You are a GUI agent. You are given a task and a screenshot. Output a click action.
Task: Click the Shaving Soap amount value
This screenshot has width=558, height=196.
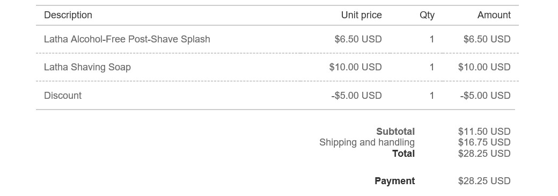[x=484, y=67]
